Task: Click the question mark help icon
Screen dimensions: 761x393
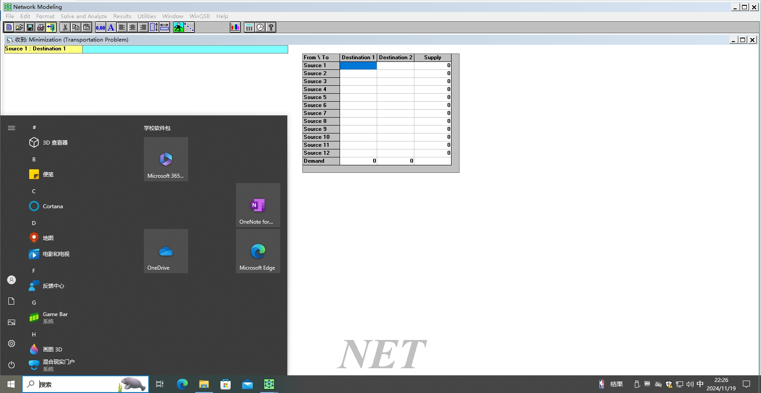Action: point(270,27)
